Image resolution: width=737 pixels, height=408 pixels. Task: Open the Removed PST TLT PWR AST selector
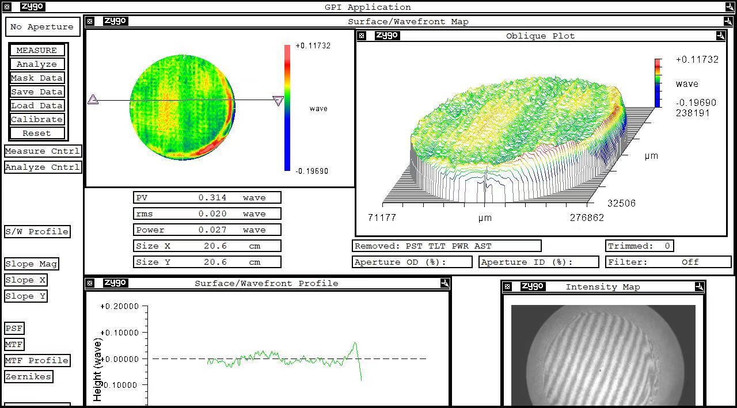pos(446,246)
